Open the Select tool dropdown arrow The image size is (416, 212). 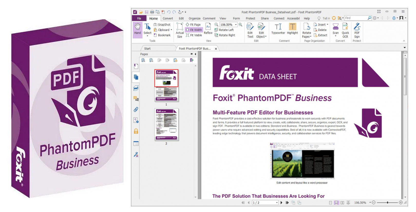[147, 36]
